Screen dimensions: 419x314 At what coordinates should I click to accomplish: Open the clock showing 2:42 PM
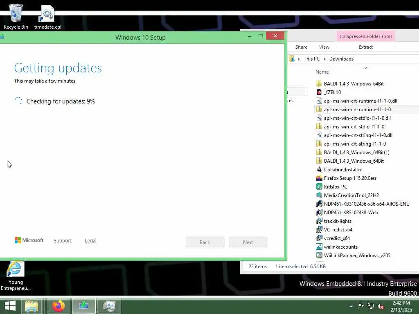(x=401, y=306)
